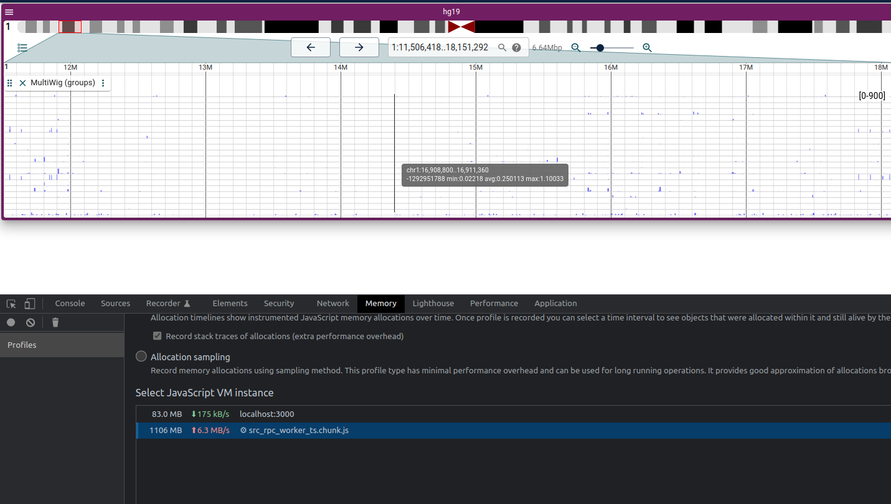Click the 6.64Mbp region size label
The image size is (891, 504).
point(547,48)
